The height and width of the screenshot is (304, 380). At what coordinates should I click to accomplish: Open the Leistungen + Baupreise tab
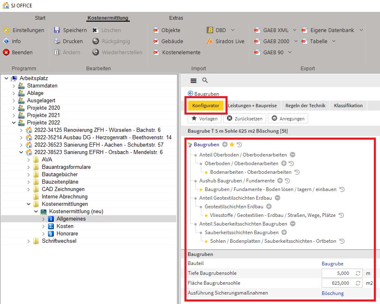tap(255, 106)
